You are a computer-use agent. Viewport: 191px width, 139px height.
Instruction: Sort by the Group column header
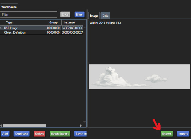[54, 22]
